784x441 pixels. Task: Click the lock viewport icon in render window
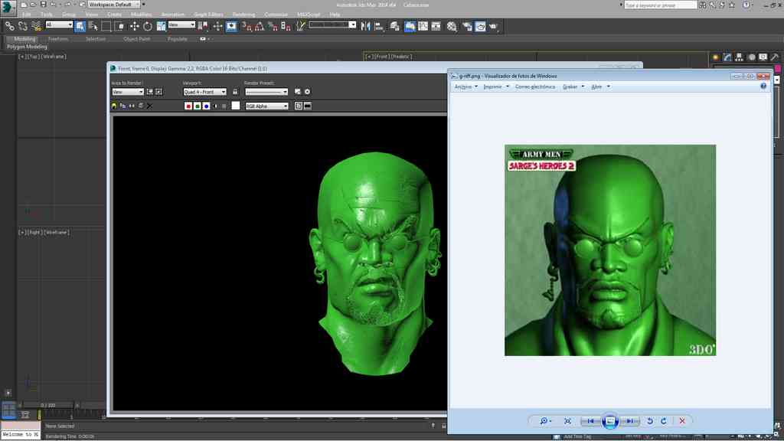pyautogui.click(x=235, y=92)
